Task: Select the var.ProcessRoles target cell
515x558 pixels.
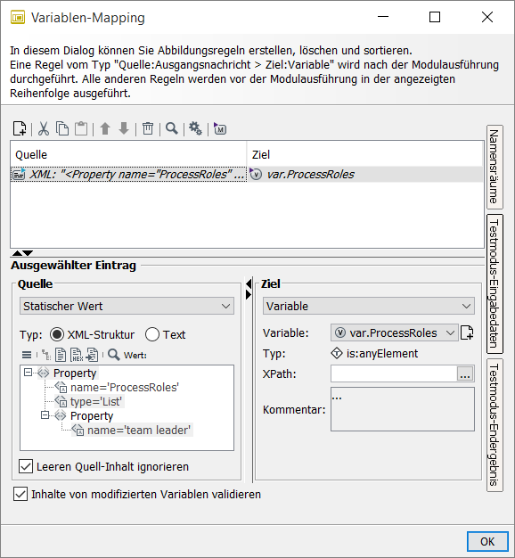Action: pyautogui.click(x=365, y=174)
